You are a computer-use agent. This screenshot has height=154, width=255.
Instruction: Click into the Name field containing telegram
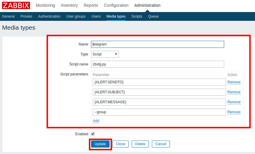click(157, 44)
